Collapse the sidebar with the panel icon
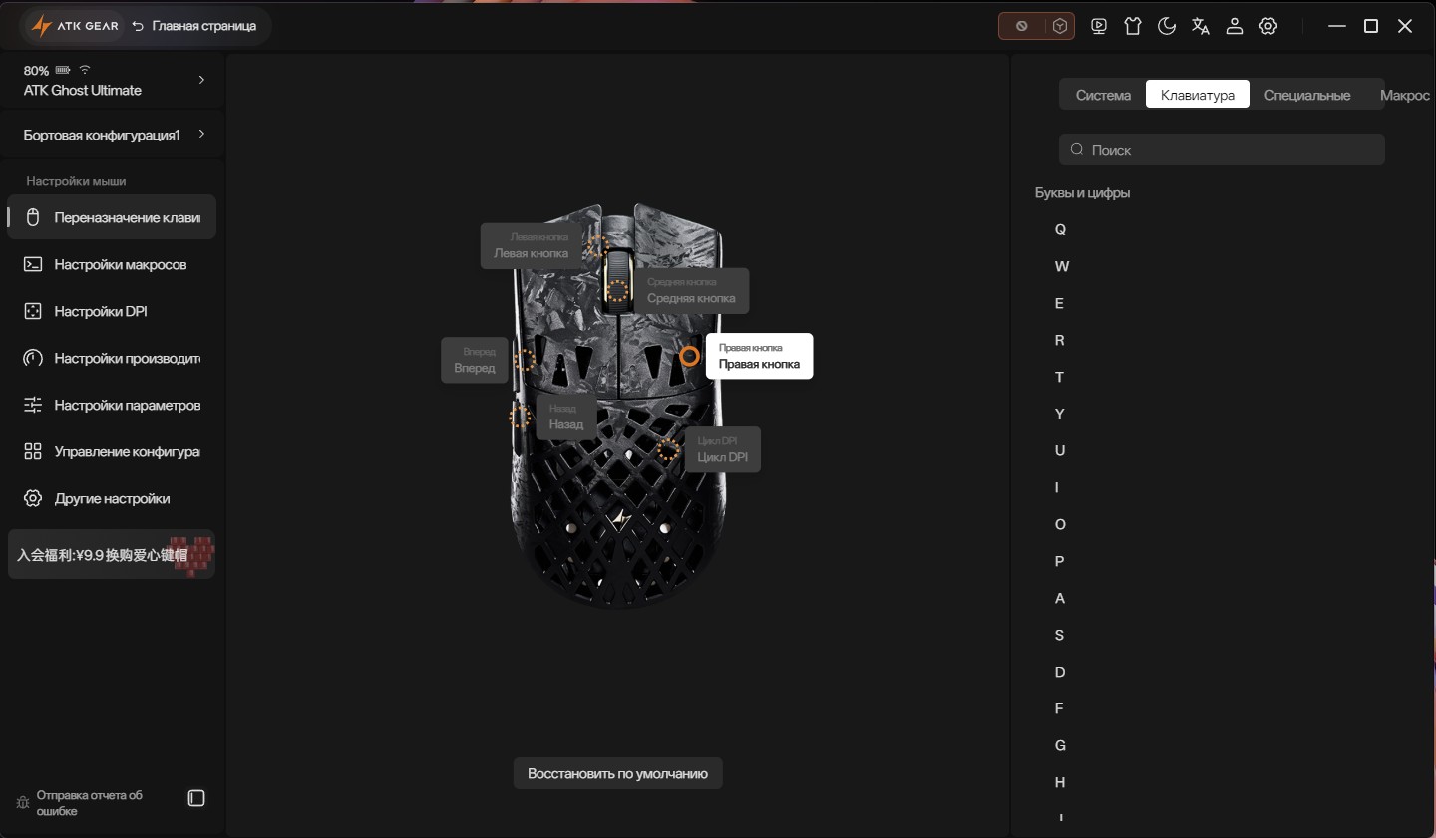 [196, 798]
